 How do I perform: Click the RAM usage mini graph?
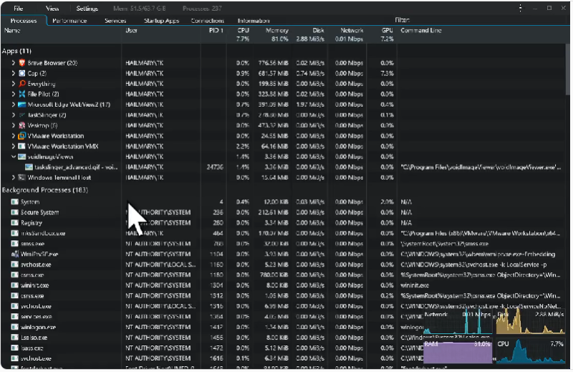(x=458, y=352)
